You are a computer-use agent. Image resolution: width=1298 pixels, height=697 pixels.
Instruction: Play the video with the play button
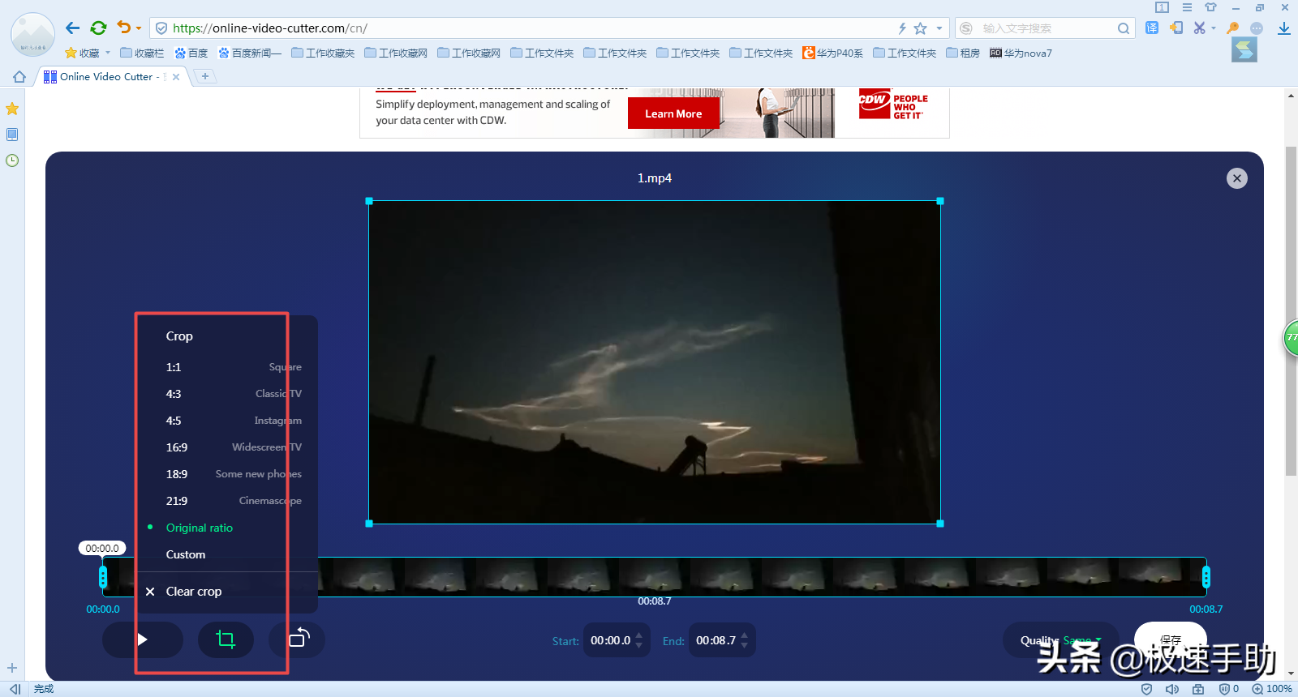pos(143,639)
